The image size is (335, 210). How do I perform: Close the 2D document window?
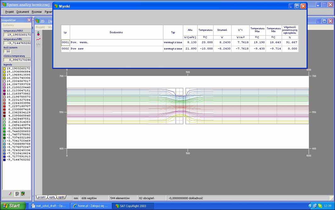330,21
